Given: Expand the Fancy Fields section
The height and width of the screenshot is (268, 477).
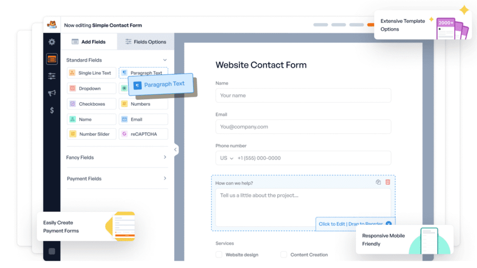Looking at the screenshot, I should [164, 157].
